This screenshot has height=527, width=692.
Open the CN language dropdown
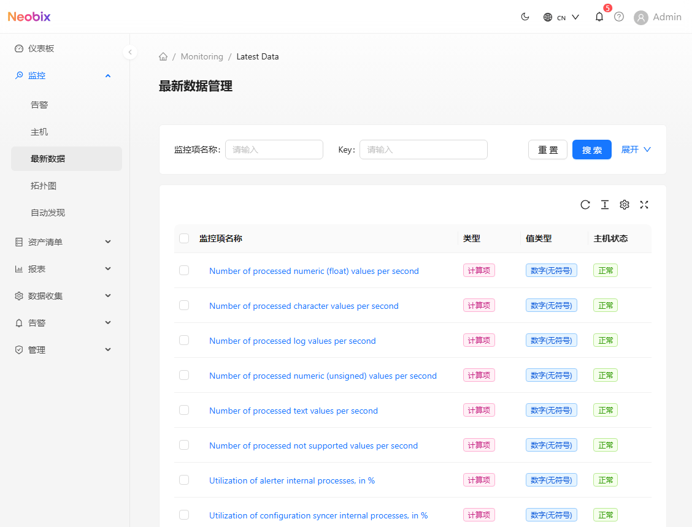pyautogui.click(x=561, y=17)
